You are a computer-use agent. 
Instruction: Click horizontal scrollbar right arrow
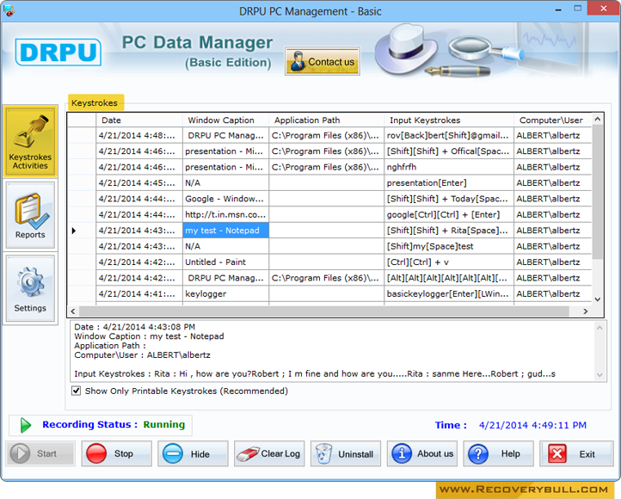(586, 311)
